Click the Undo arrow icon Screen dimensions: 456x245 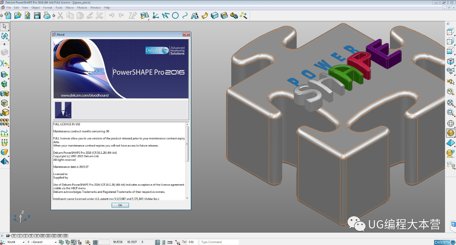tap(112, 15)
